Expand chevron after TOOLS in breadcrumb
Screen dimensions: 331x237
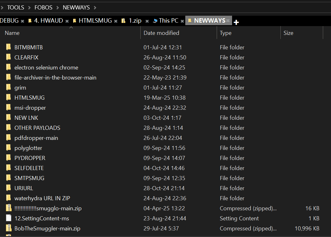pyautogui.click(x=29, y=8)
